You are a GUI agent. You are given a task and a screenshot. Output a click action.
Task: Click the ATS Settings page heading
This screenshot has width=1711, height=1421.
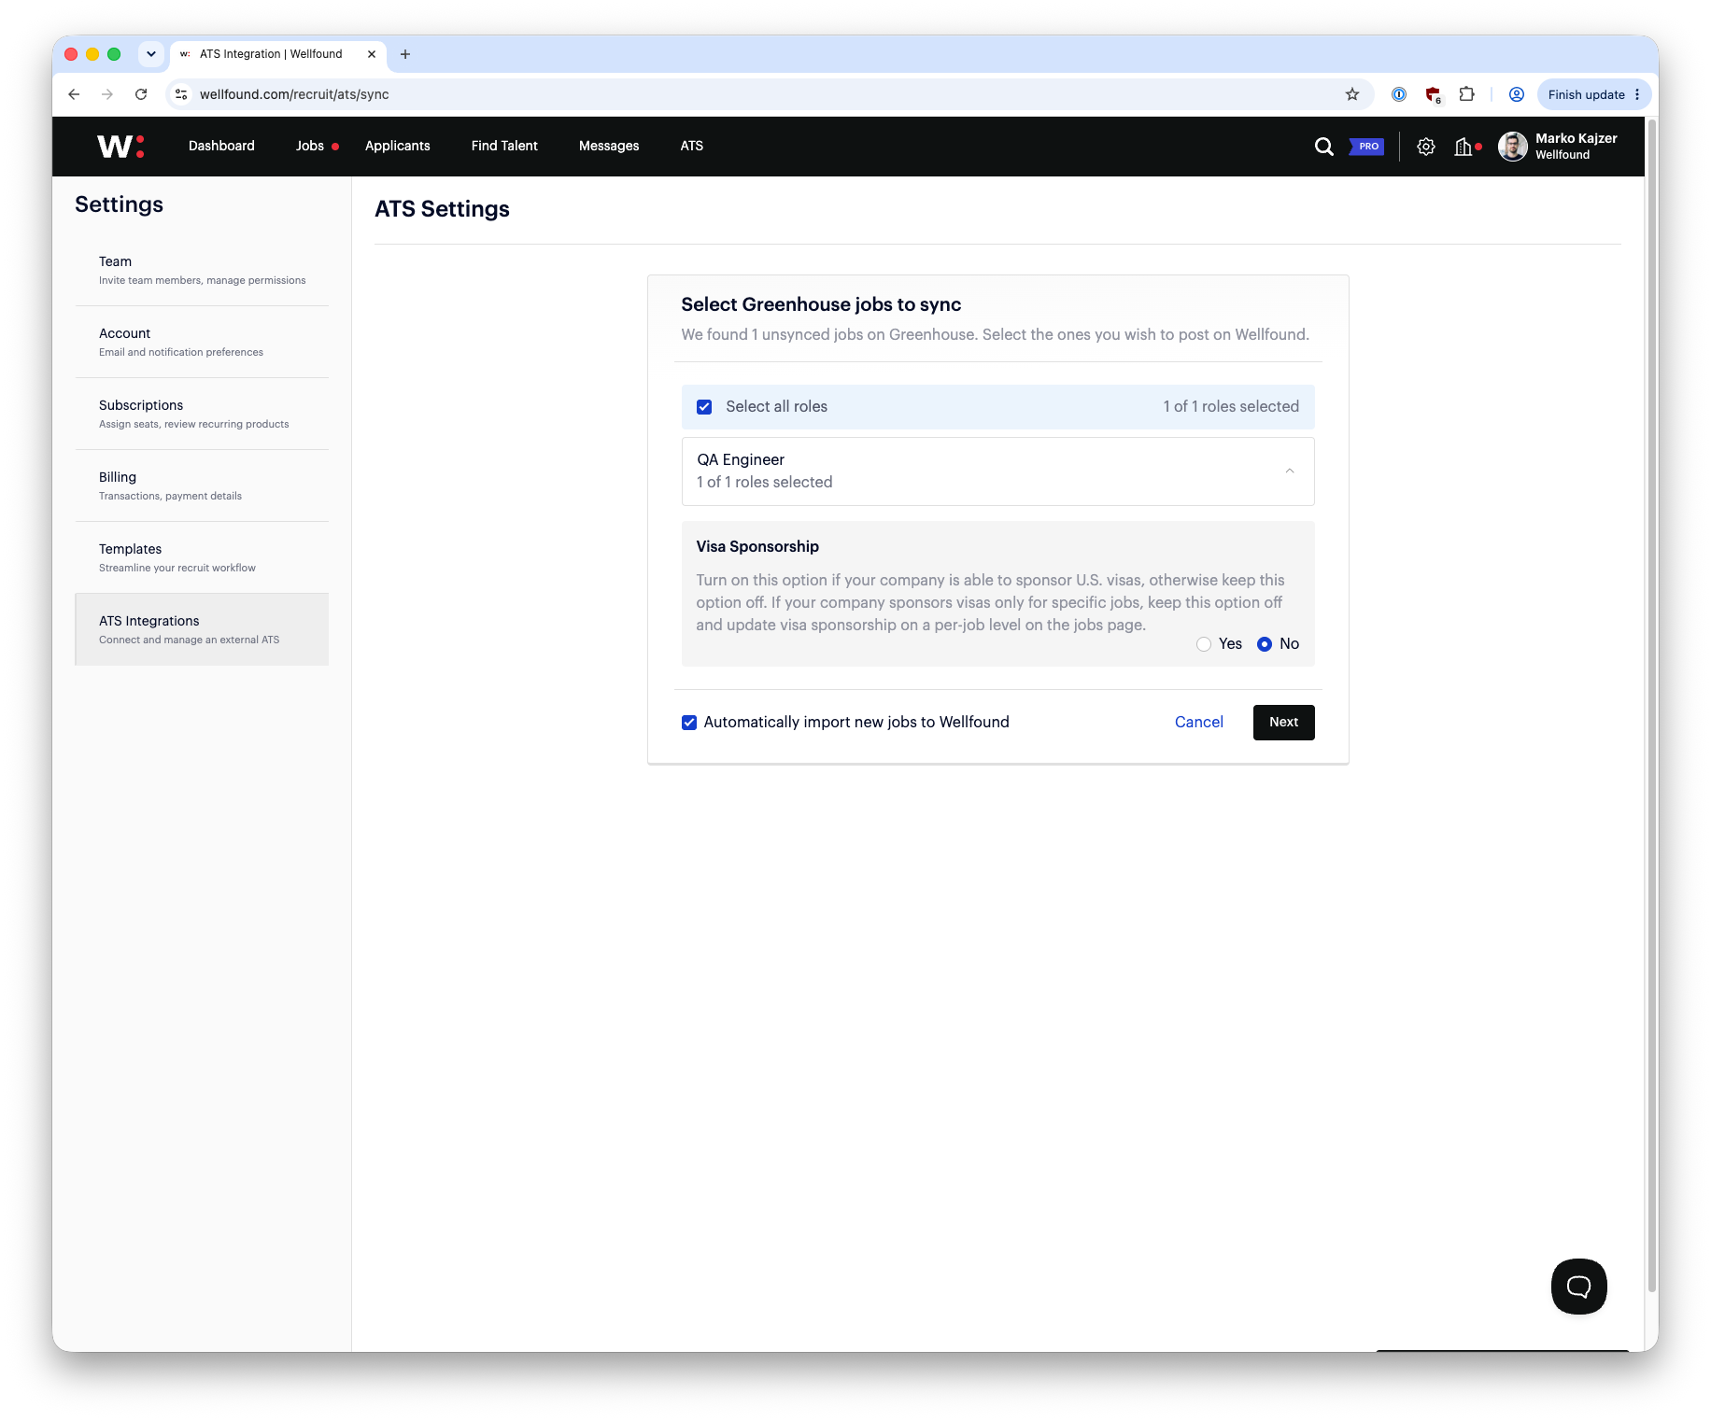(x=442, y=209)
